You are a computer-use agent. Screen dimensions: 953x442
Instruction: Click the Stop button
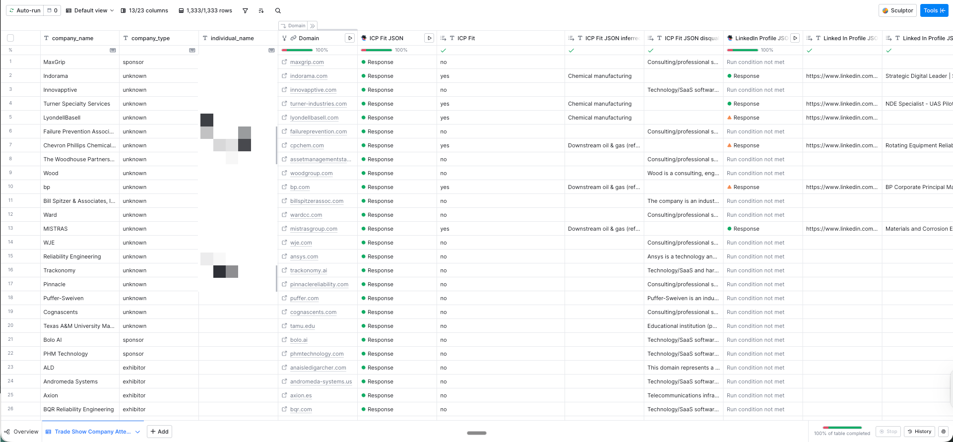(888, 432)
